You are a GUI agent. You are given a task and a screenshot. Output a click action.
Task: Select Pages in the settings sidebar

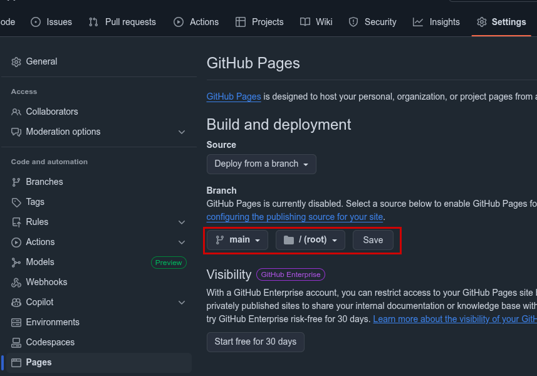tap(98, 362)
